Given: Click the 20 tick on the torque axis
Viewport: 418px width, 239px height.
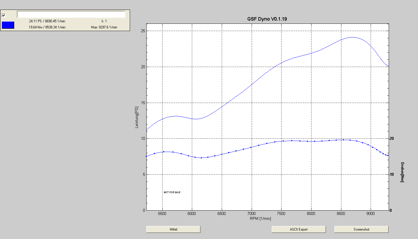Looking at the screenshot, I should [x=392, y=139].
